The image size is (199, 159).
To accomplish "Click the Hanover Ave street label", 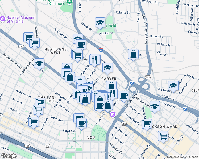I will pos(24,94).
